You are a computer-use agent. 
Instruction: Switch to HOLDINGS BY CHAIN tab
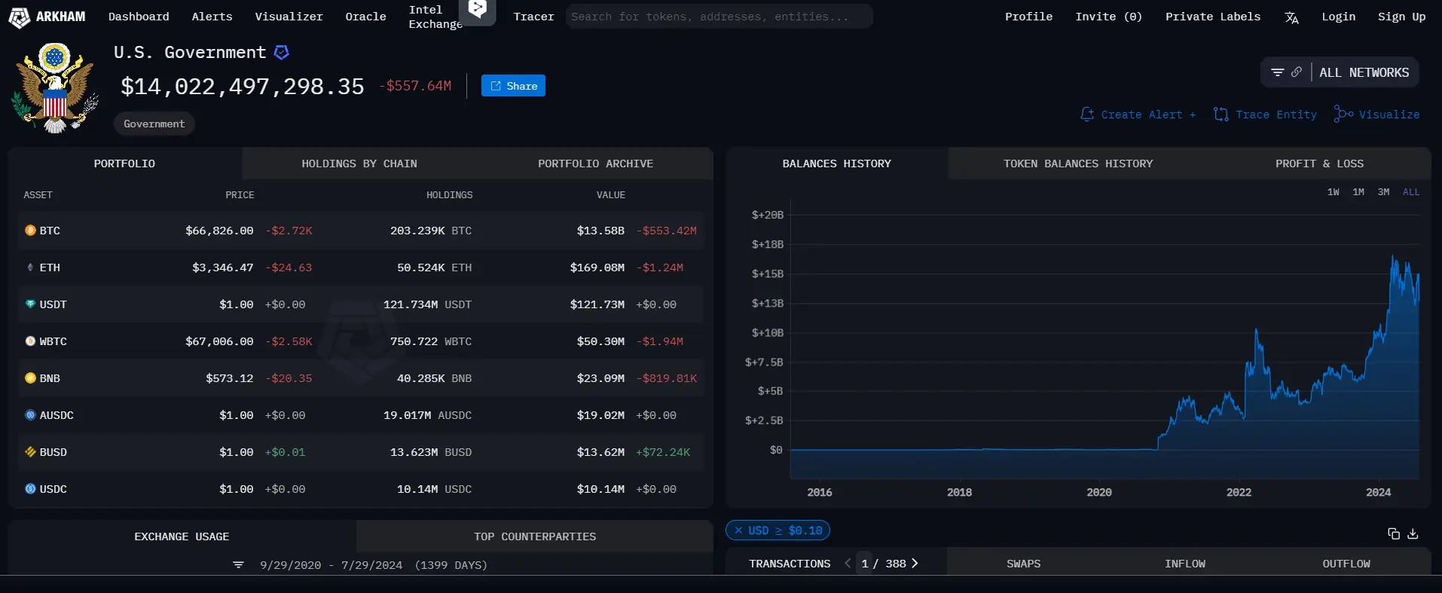point(359,164)
